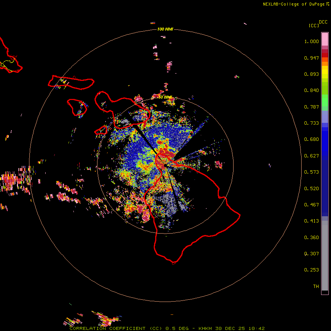This screenshot has height=331, width=331.
Task: Click the 0.733 scale value
Action: coord(312,123)
